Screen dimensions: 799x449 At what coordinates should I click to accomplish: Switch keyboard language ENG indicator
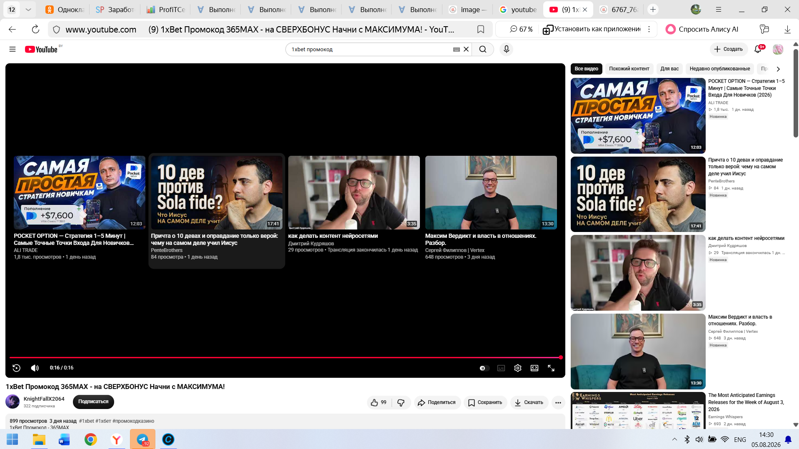coord(740,439)
